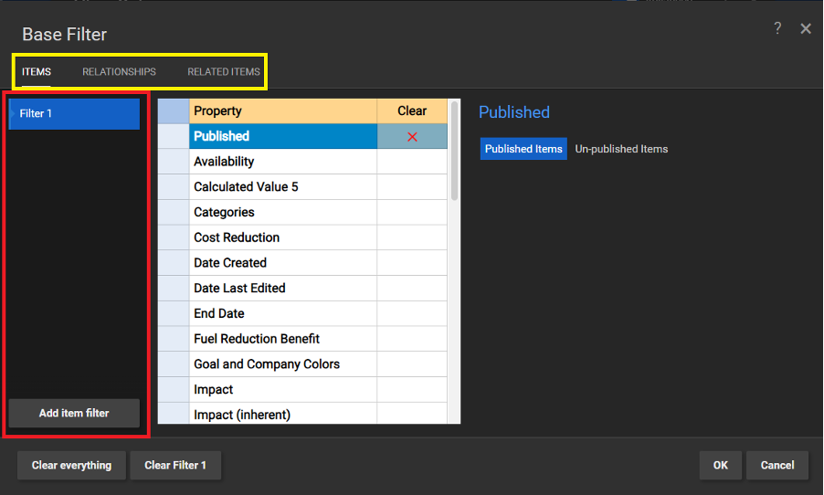
Task: Confirm with the OK button
Action: tap(721, 465)
